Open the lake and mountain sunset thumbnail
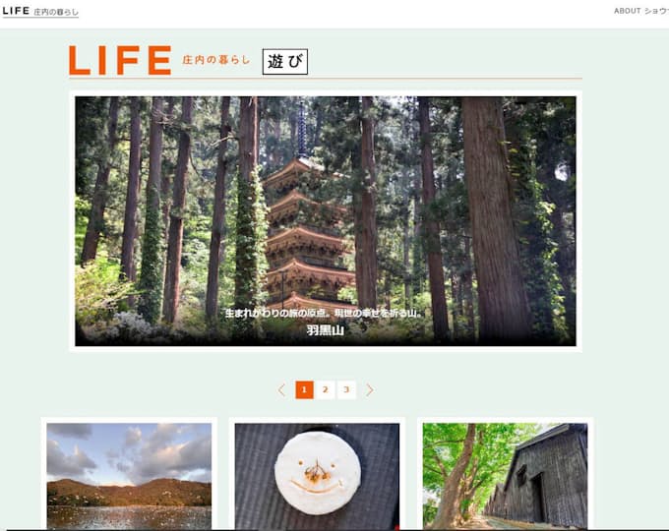669x531 pixels. (x=129, y=476)
